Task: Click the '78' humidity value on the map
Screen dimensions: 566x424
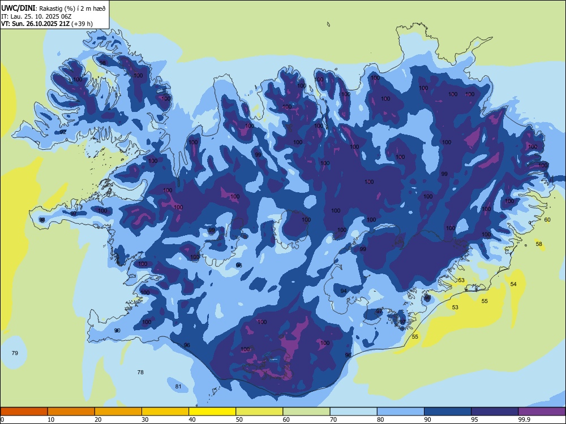Action: pos(140,372)
